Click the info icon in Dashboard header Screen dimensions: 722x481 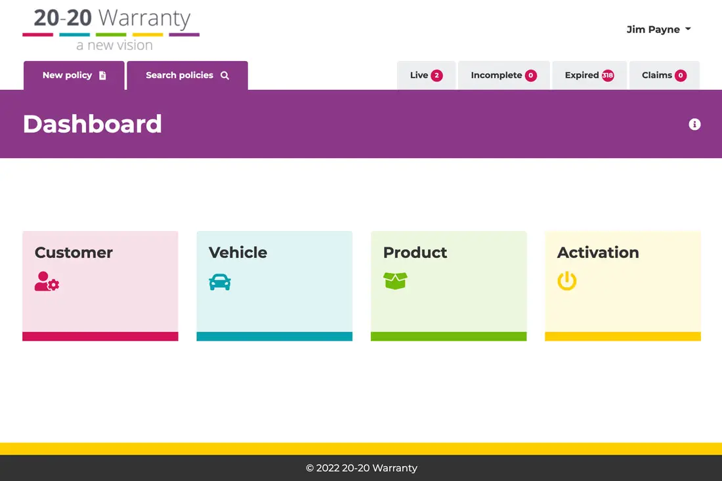click(x=694, y=124)
